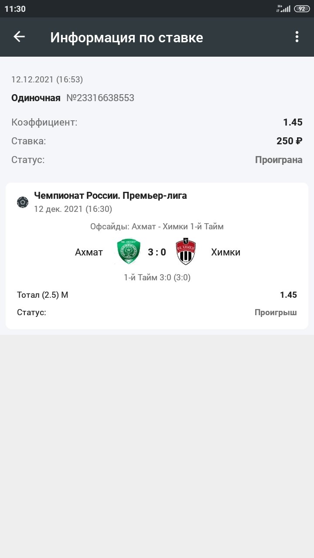Tap bet number №23316638553

point(100,98)
